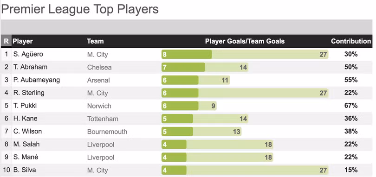Click Bournemouth in the Team column
The height and width of the screenshot is (177, 376).
click(x=107, y=132)
